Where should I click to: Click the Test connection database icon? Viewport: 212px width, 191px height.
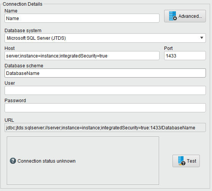[x=182, y=161]
